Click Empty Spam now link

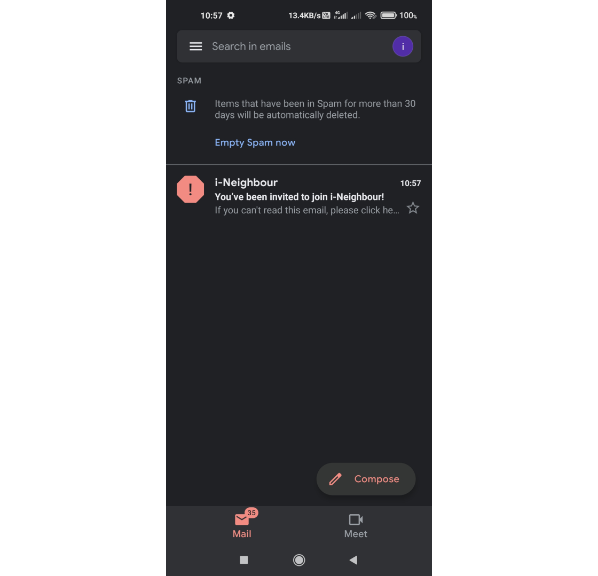coord(255,142)
